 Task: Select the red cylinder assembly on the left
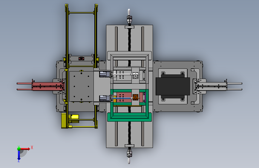41,86
